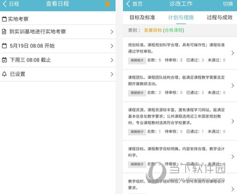Screen dimensions: 237x194
Task: Tap 总数: 2 under 课程团队
Action: tap(154, 93)
